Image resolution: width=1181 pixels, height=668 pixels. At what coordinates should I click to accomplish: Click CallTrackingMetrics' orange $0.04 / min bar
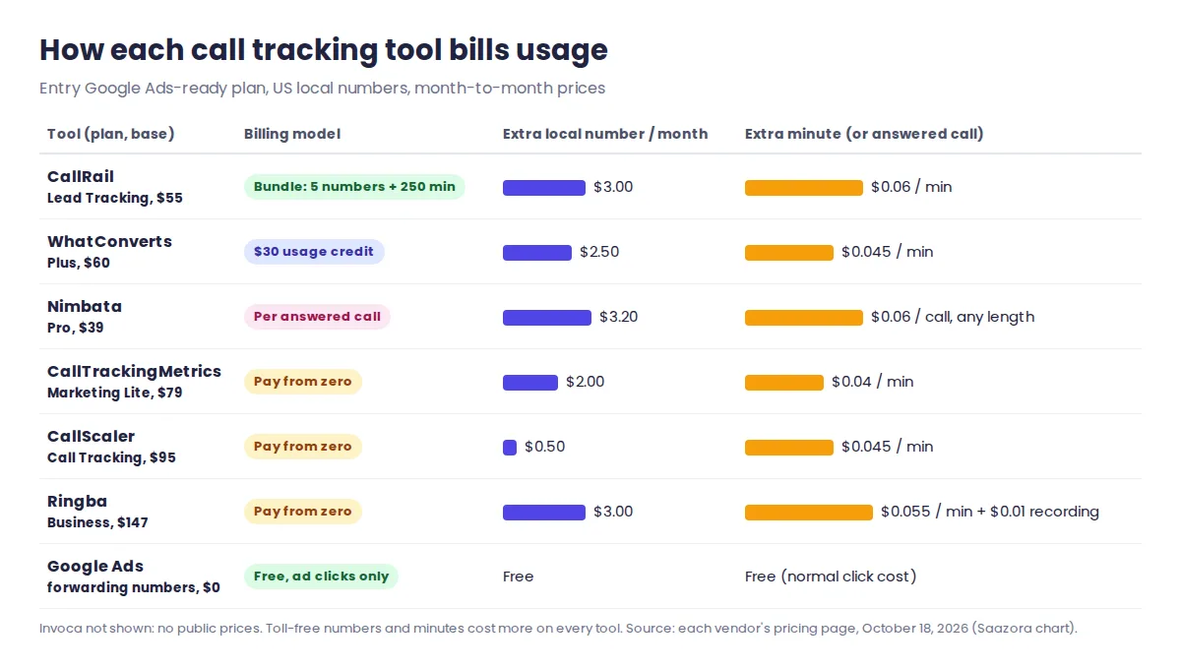[784, 382]
